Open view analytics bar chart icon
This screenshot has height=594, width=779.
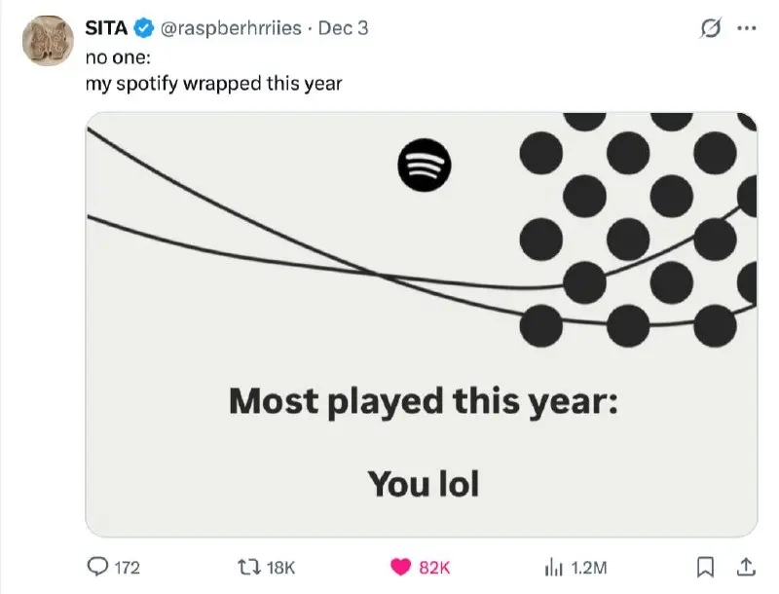click(x=554, y=567)
